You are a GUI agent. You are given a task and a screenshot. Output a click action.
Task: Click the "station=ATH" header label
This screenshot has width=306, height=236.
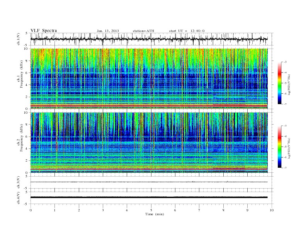143,31
